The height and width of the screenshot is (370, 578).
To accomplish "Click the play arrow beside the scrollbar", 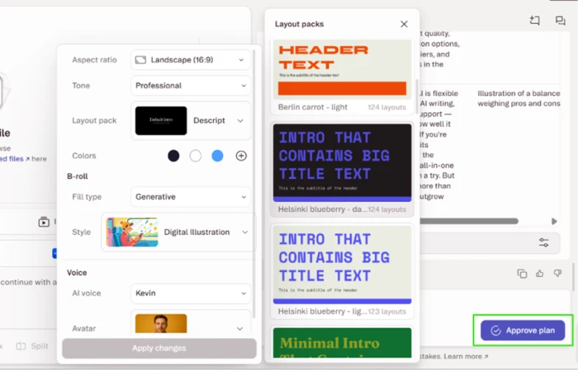I will tap(554, 221).
